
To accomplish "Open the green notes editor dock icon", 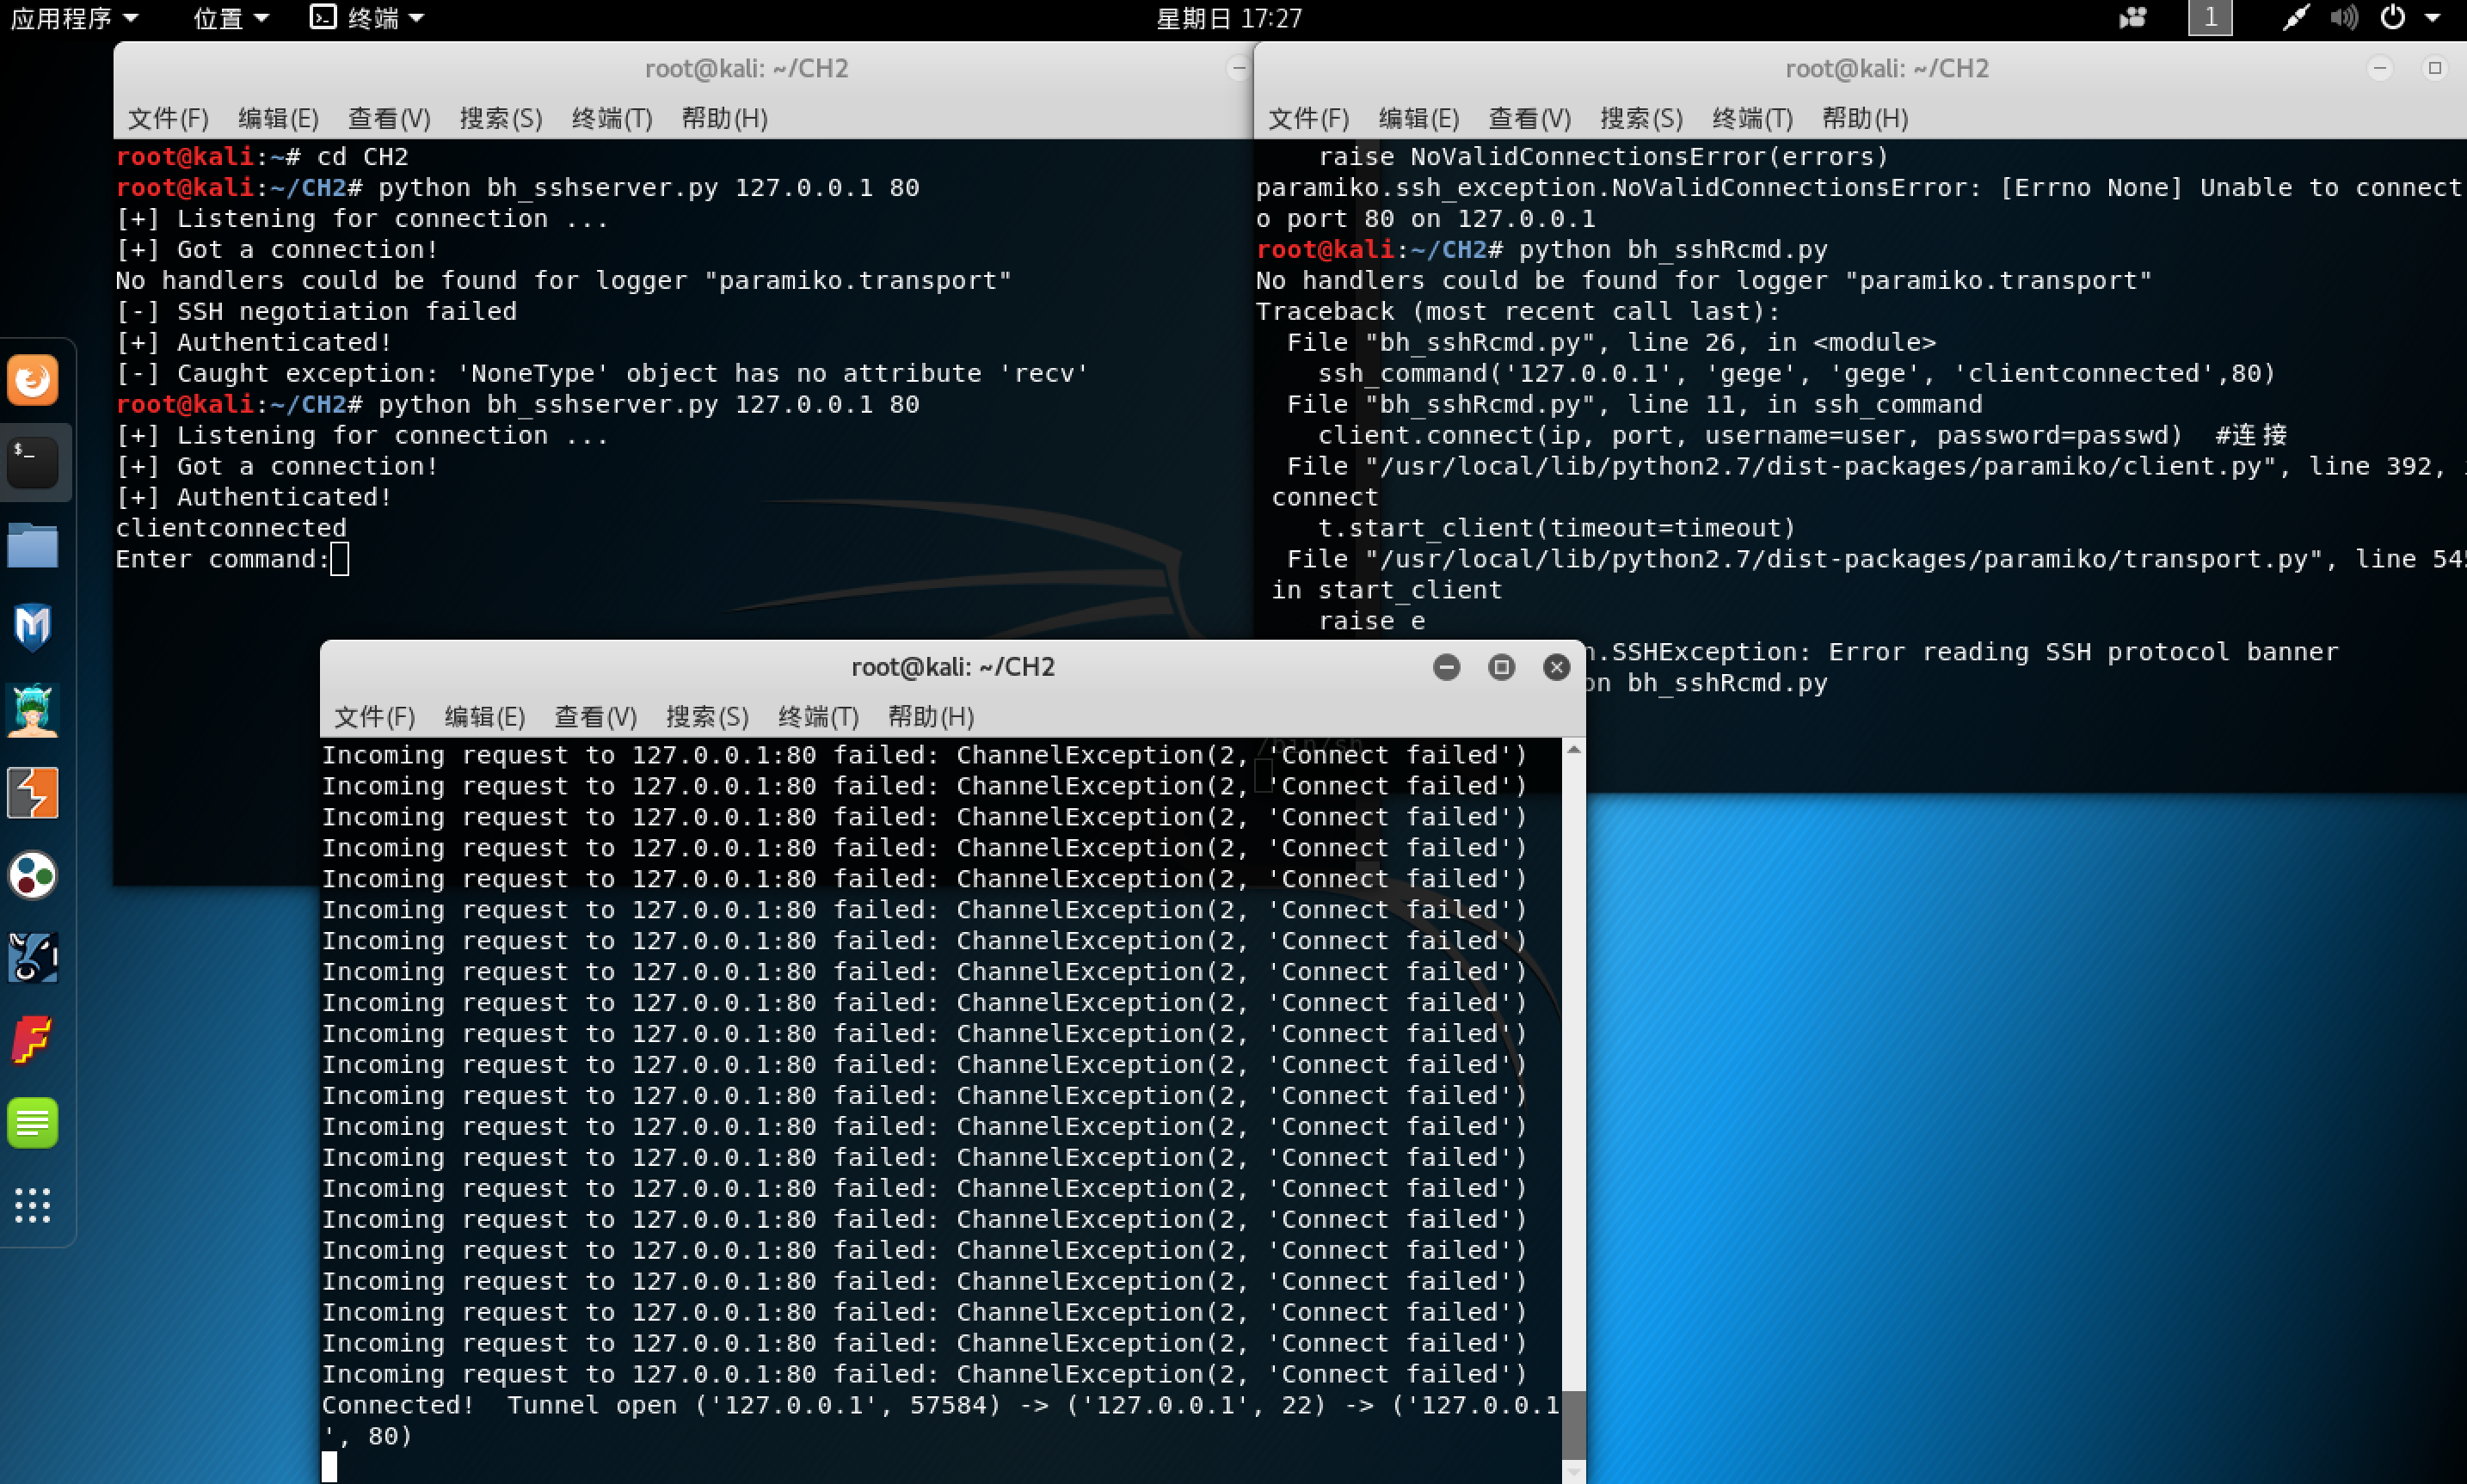I will coord(33,1123).
